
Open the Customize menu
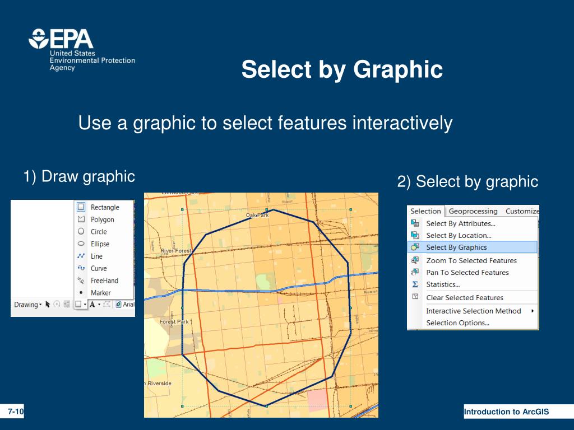pyautogui.click(x=522, y=211)
